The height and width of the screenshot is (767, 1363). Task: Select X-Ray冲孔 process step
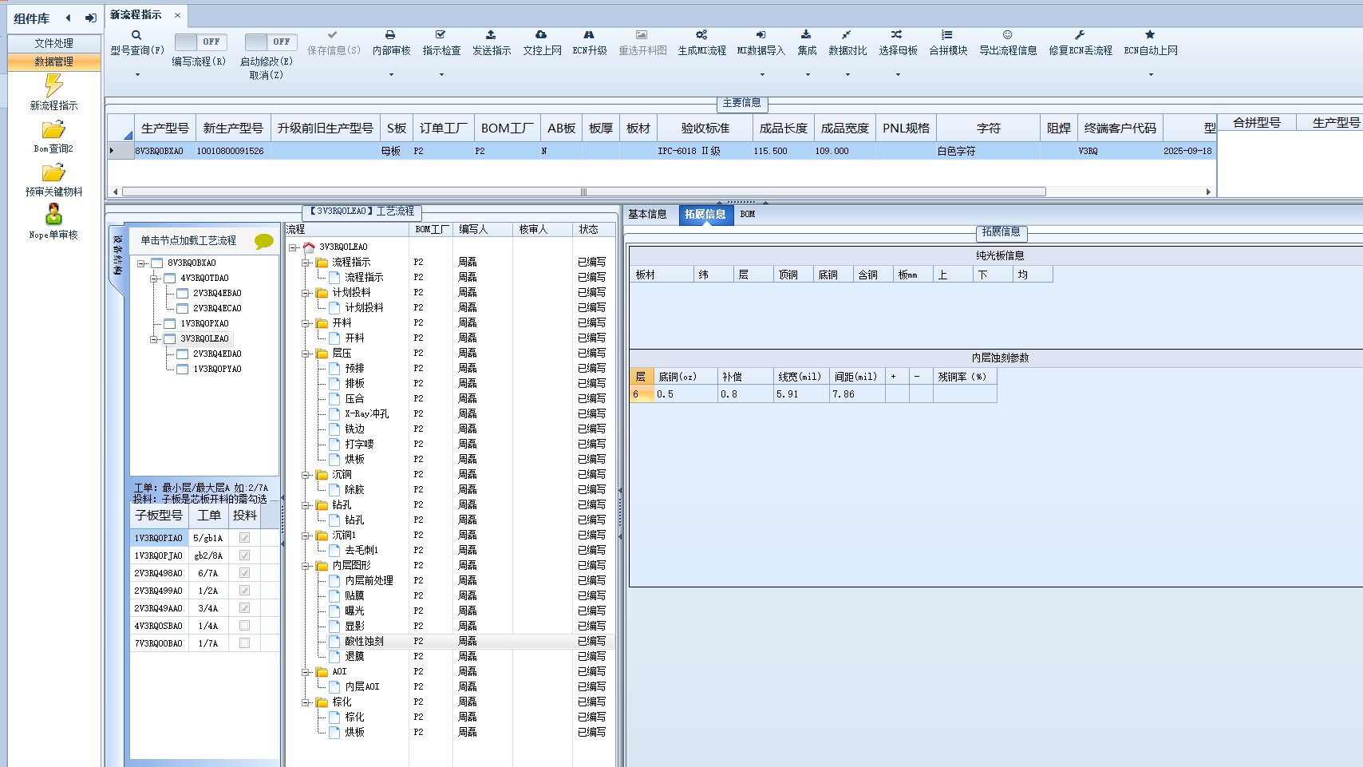pyautogui.click(x=367, y=414)
